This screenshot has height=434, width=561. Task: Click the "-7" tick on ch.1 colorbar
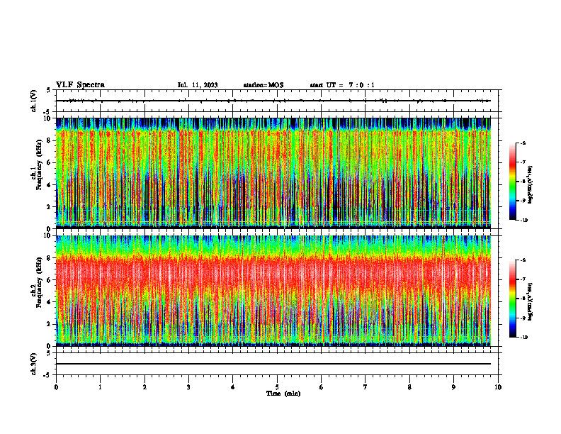[x=523, y=162]
